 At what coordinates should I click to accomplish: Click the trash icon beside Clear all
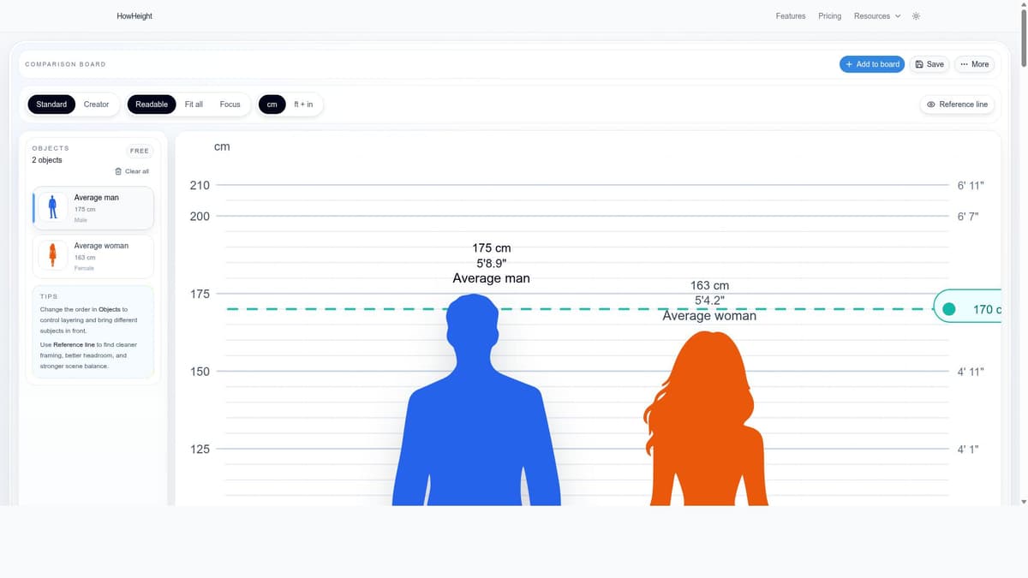tap(118, 171)
